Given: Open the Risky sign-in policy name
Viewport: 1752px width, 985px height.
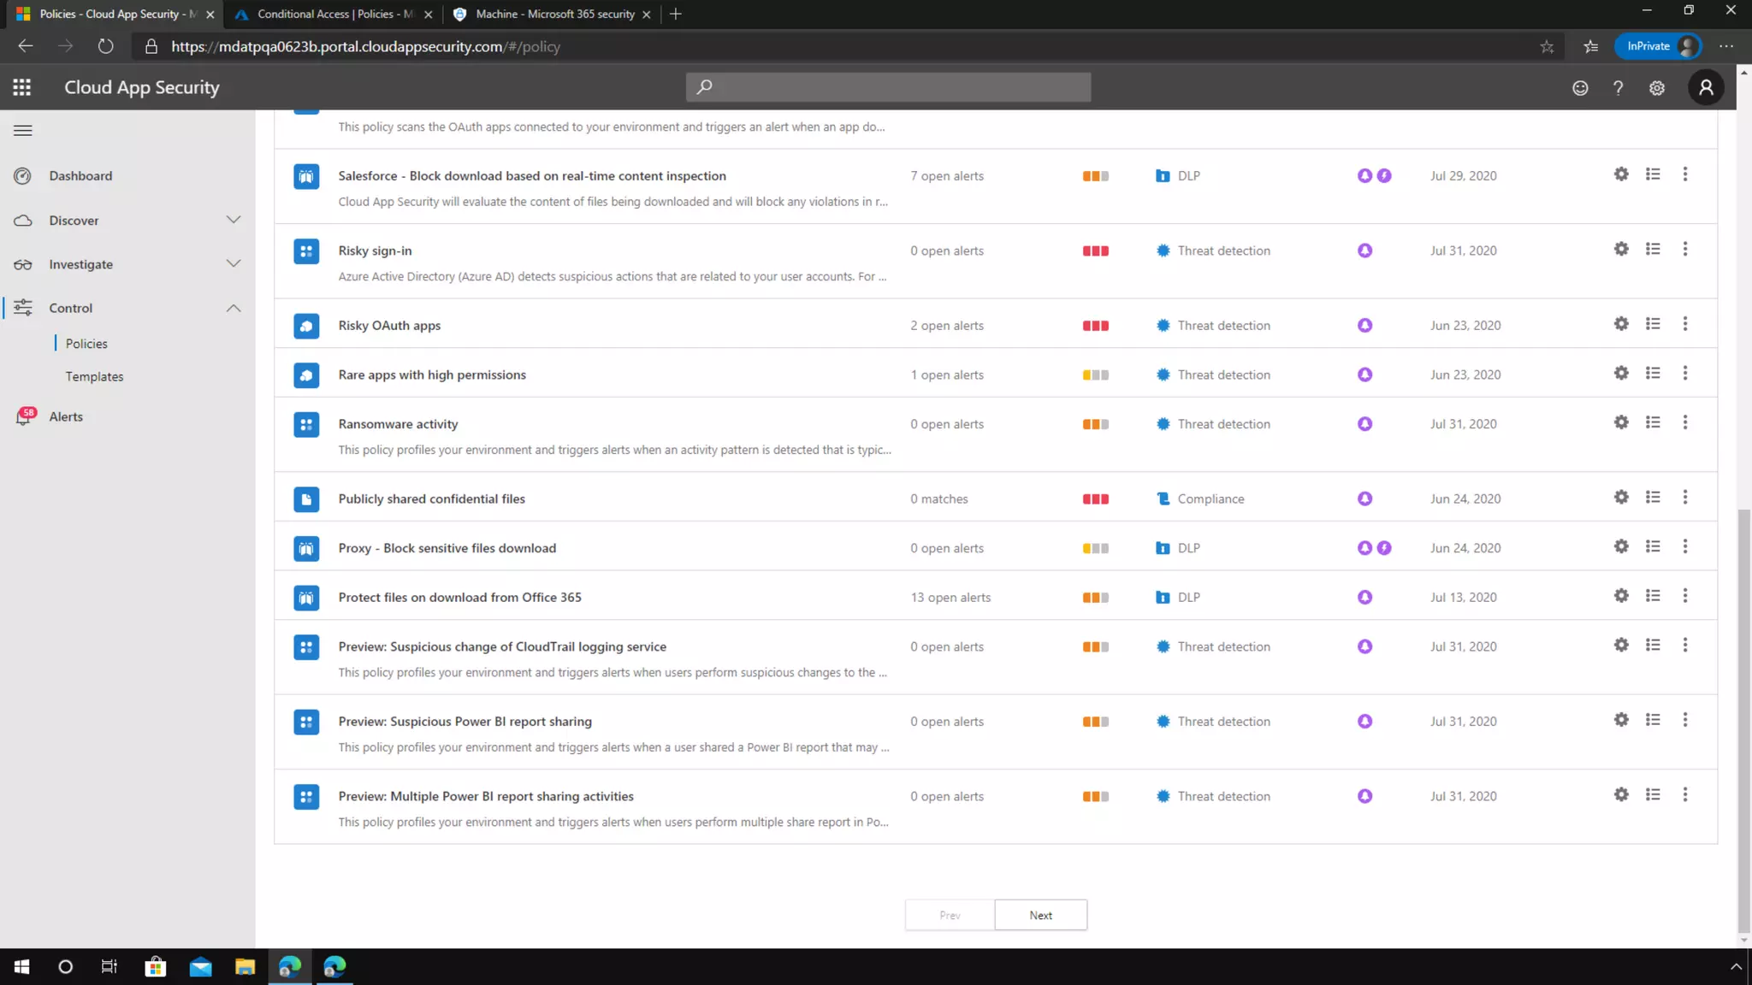Looking at the screenshot, I should pyautogui.click(x=375, y=251).
